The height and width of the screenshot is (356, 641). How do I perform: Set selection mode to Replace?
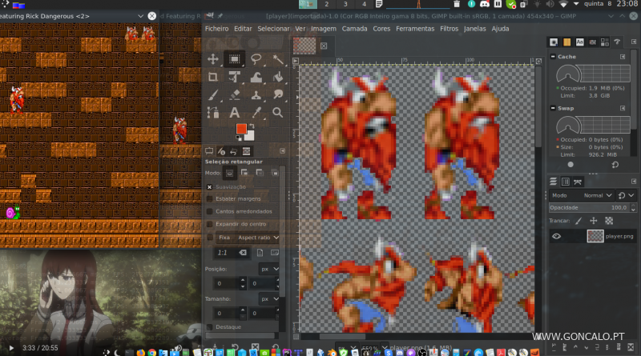[230, 173]
